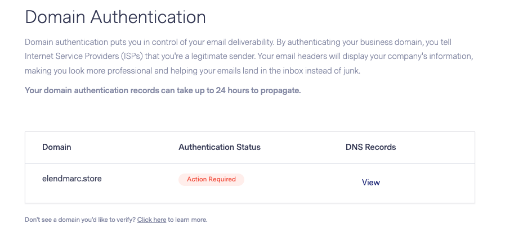The width and height of the screenshot is (514, 228).
Task: Click the DNS Records column header
Action: click(x=370, y=147)
